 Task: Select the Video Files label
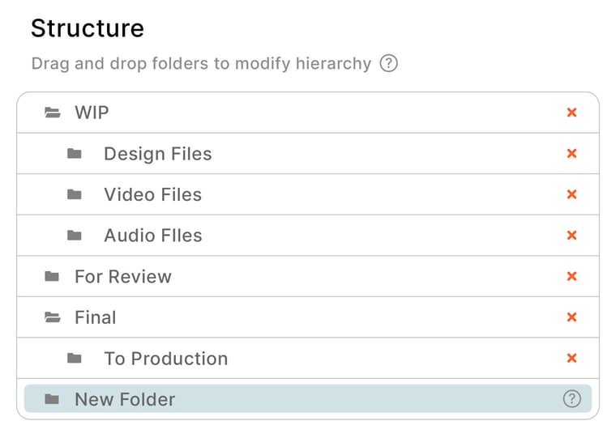pyautogui.click(x=152, y=195)
